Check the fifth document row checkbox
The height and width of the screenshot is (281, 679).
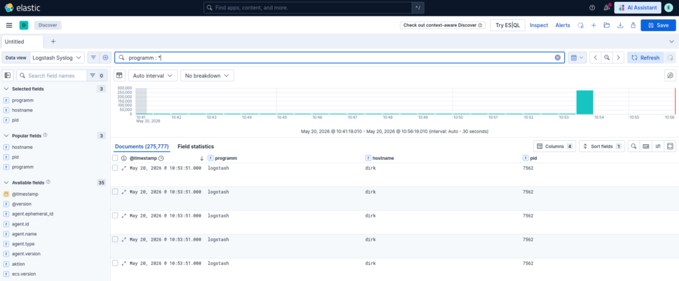click(115, 263)
